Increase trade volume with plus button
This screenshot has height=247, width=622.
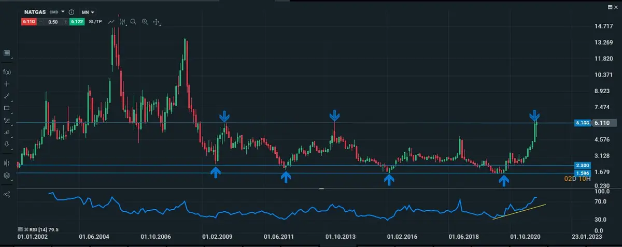(66, 22)
